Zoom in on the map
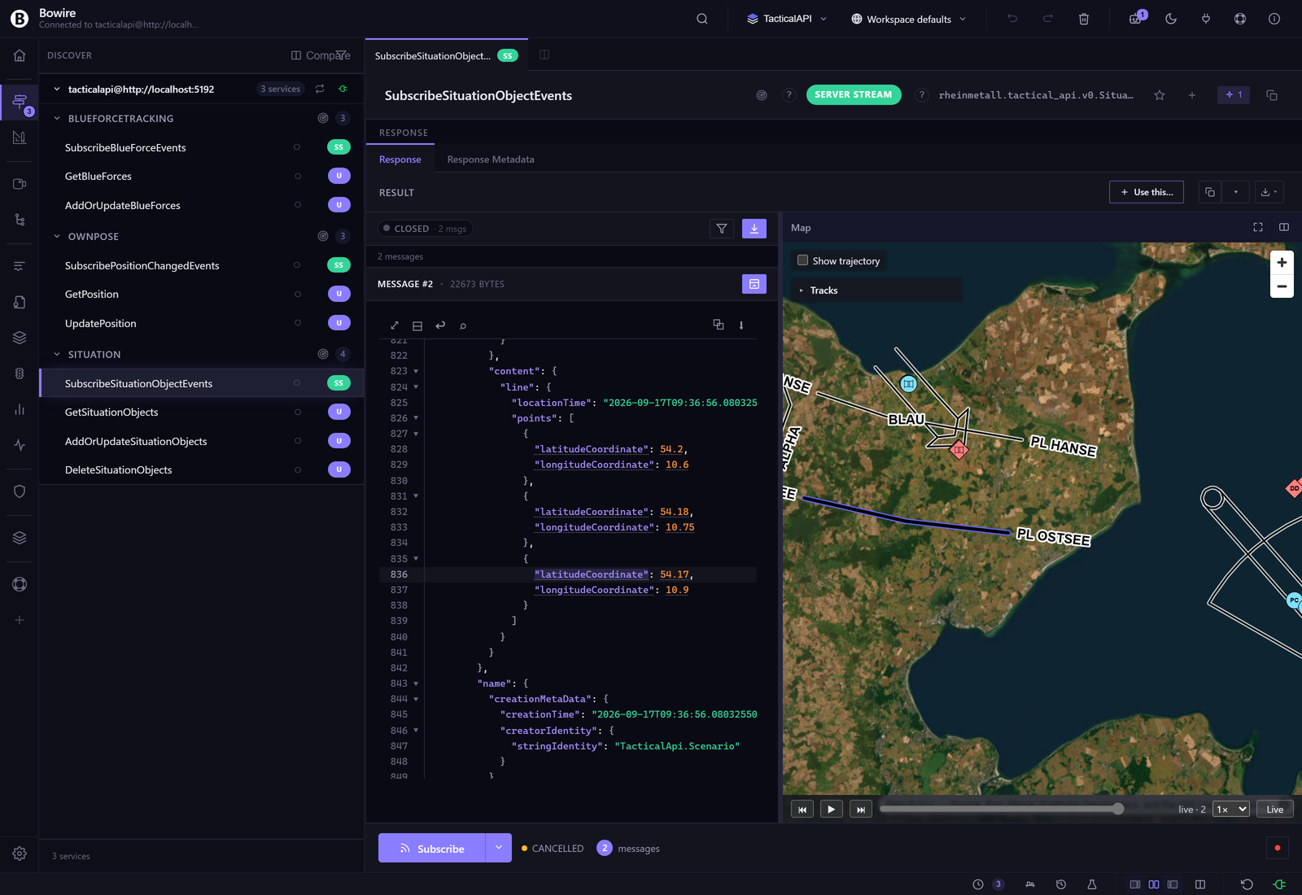The height and width of the screenshot is (895, 1302). 1282,262
